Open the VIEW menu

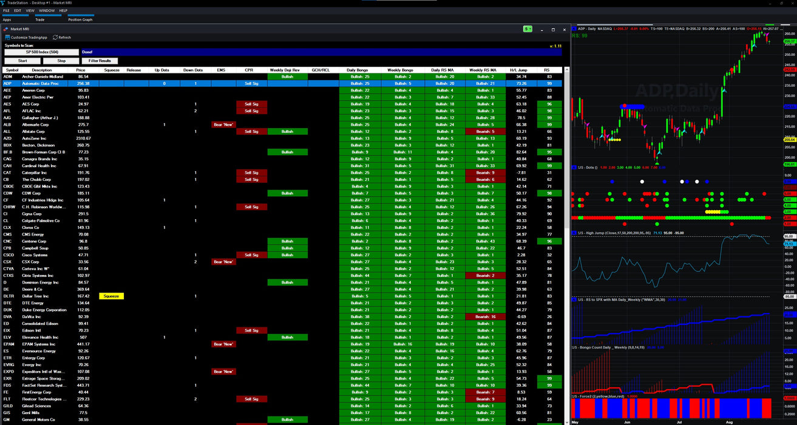coord(30,10)
